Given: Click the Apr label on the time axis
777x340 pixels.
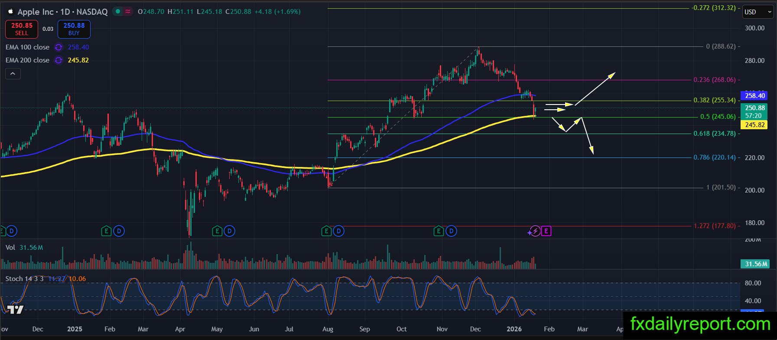Looking at the screenshot, I should point(180,329).
